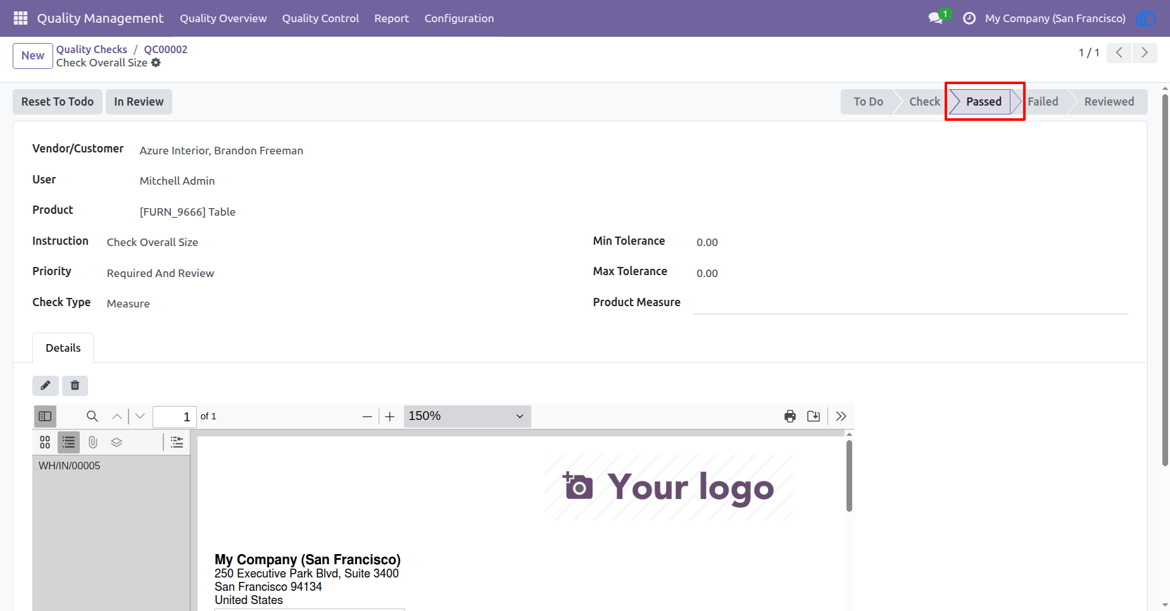The image size is (1170, 611).
Task: Zoom in the PDF with plus
Action: pyautogui.click(x=390, y=416)
